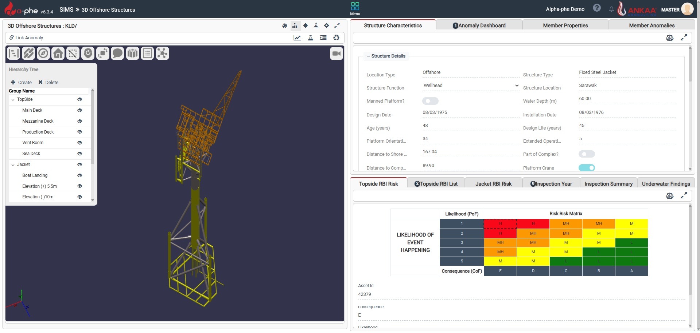Open the Structure Function dropdown
This screenshot has width=700, height=333.
pyautogui.click(x=471, y=86)
